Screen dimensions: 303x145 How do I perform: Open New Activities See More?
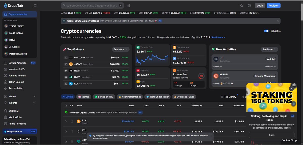coord(269,49)
